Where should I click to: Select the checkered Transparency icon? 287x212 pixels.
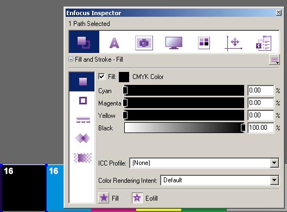pos(82,157)
